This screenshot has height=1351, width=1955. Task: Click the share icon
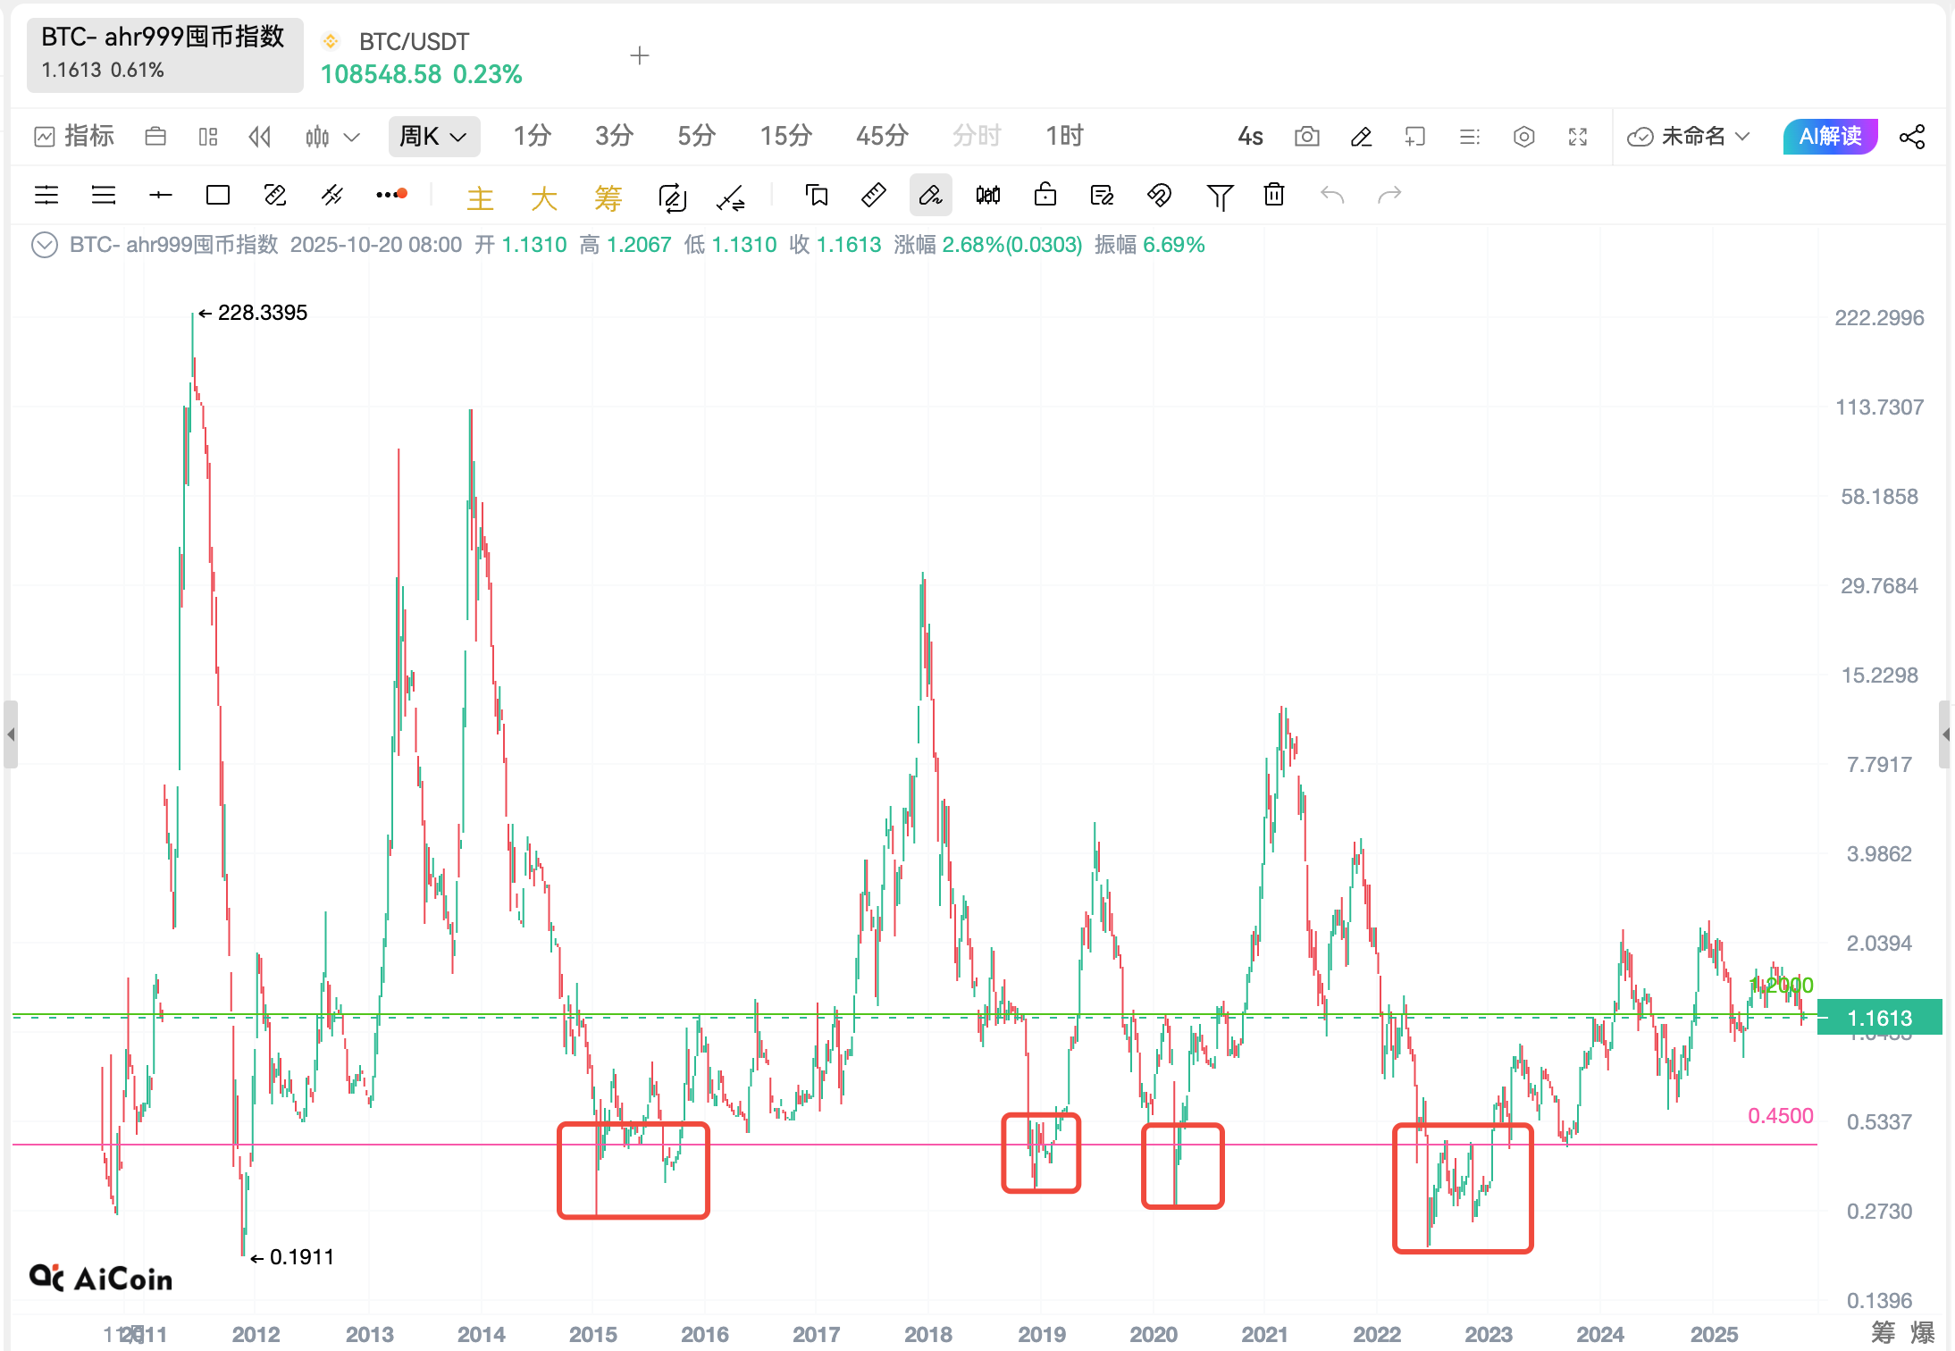click(1912, 137)
